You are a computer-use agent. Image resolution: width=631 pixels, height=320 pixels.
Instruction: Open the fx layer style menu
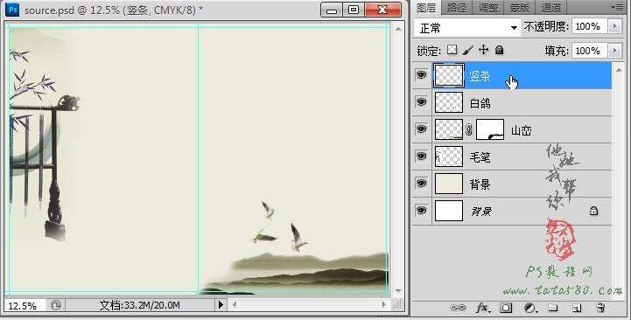pos(483,308)
